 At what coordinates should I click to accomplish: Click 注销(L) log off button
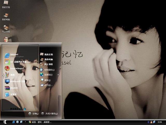point(33,114)
